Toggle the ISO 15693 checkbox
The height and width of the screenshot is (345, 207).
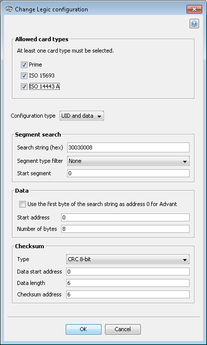pos(24,75)
